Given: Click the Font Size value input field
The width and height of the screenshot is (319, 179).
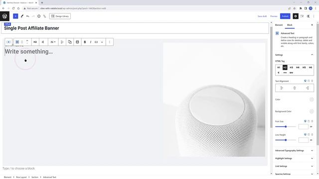Looking at the screenshot, I should (304, 127).
